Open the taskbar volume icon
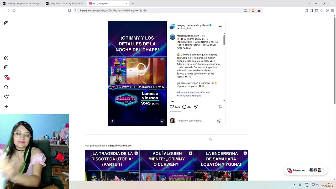Screen dimensions: 336x189 (x=317, y=185)
